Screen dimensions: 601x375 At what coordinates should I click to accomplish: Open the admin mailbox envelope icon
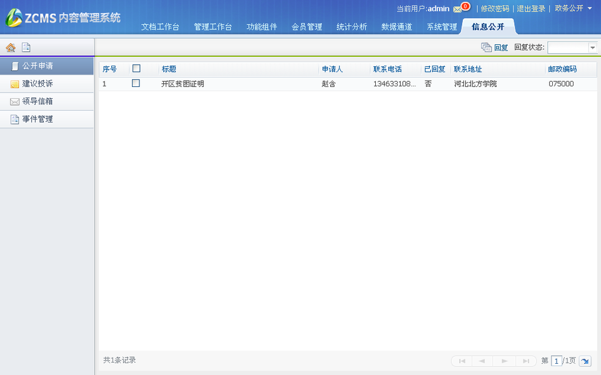(457, 8)
